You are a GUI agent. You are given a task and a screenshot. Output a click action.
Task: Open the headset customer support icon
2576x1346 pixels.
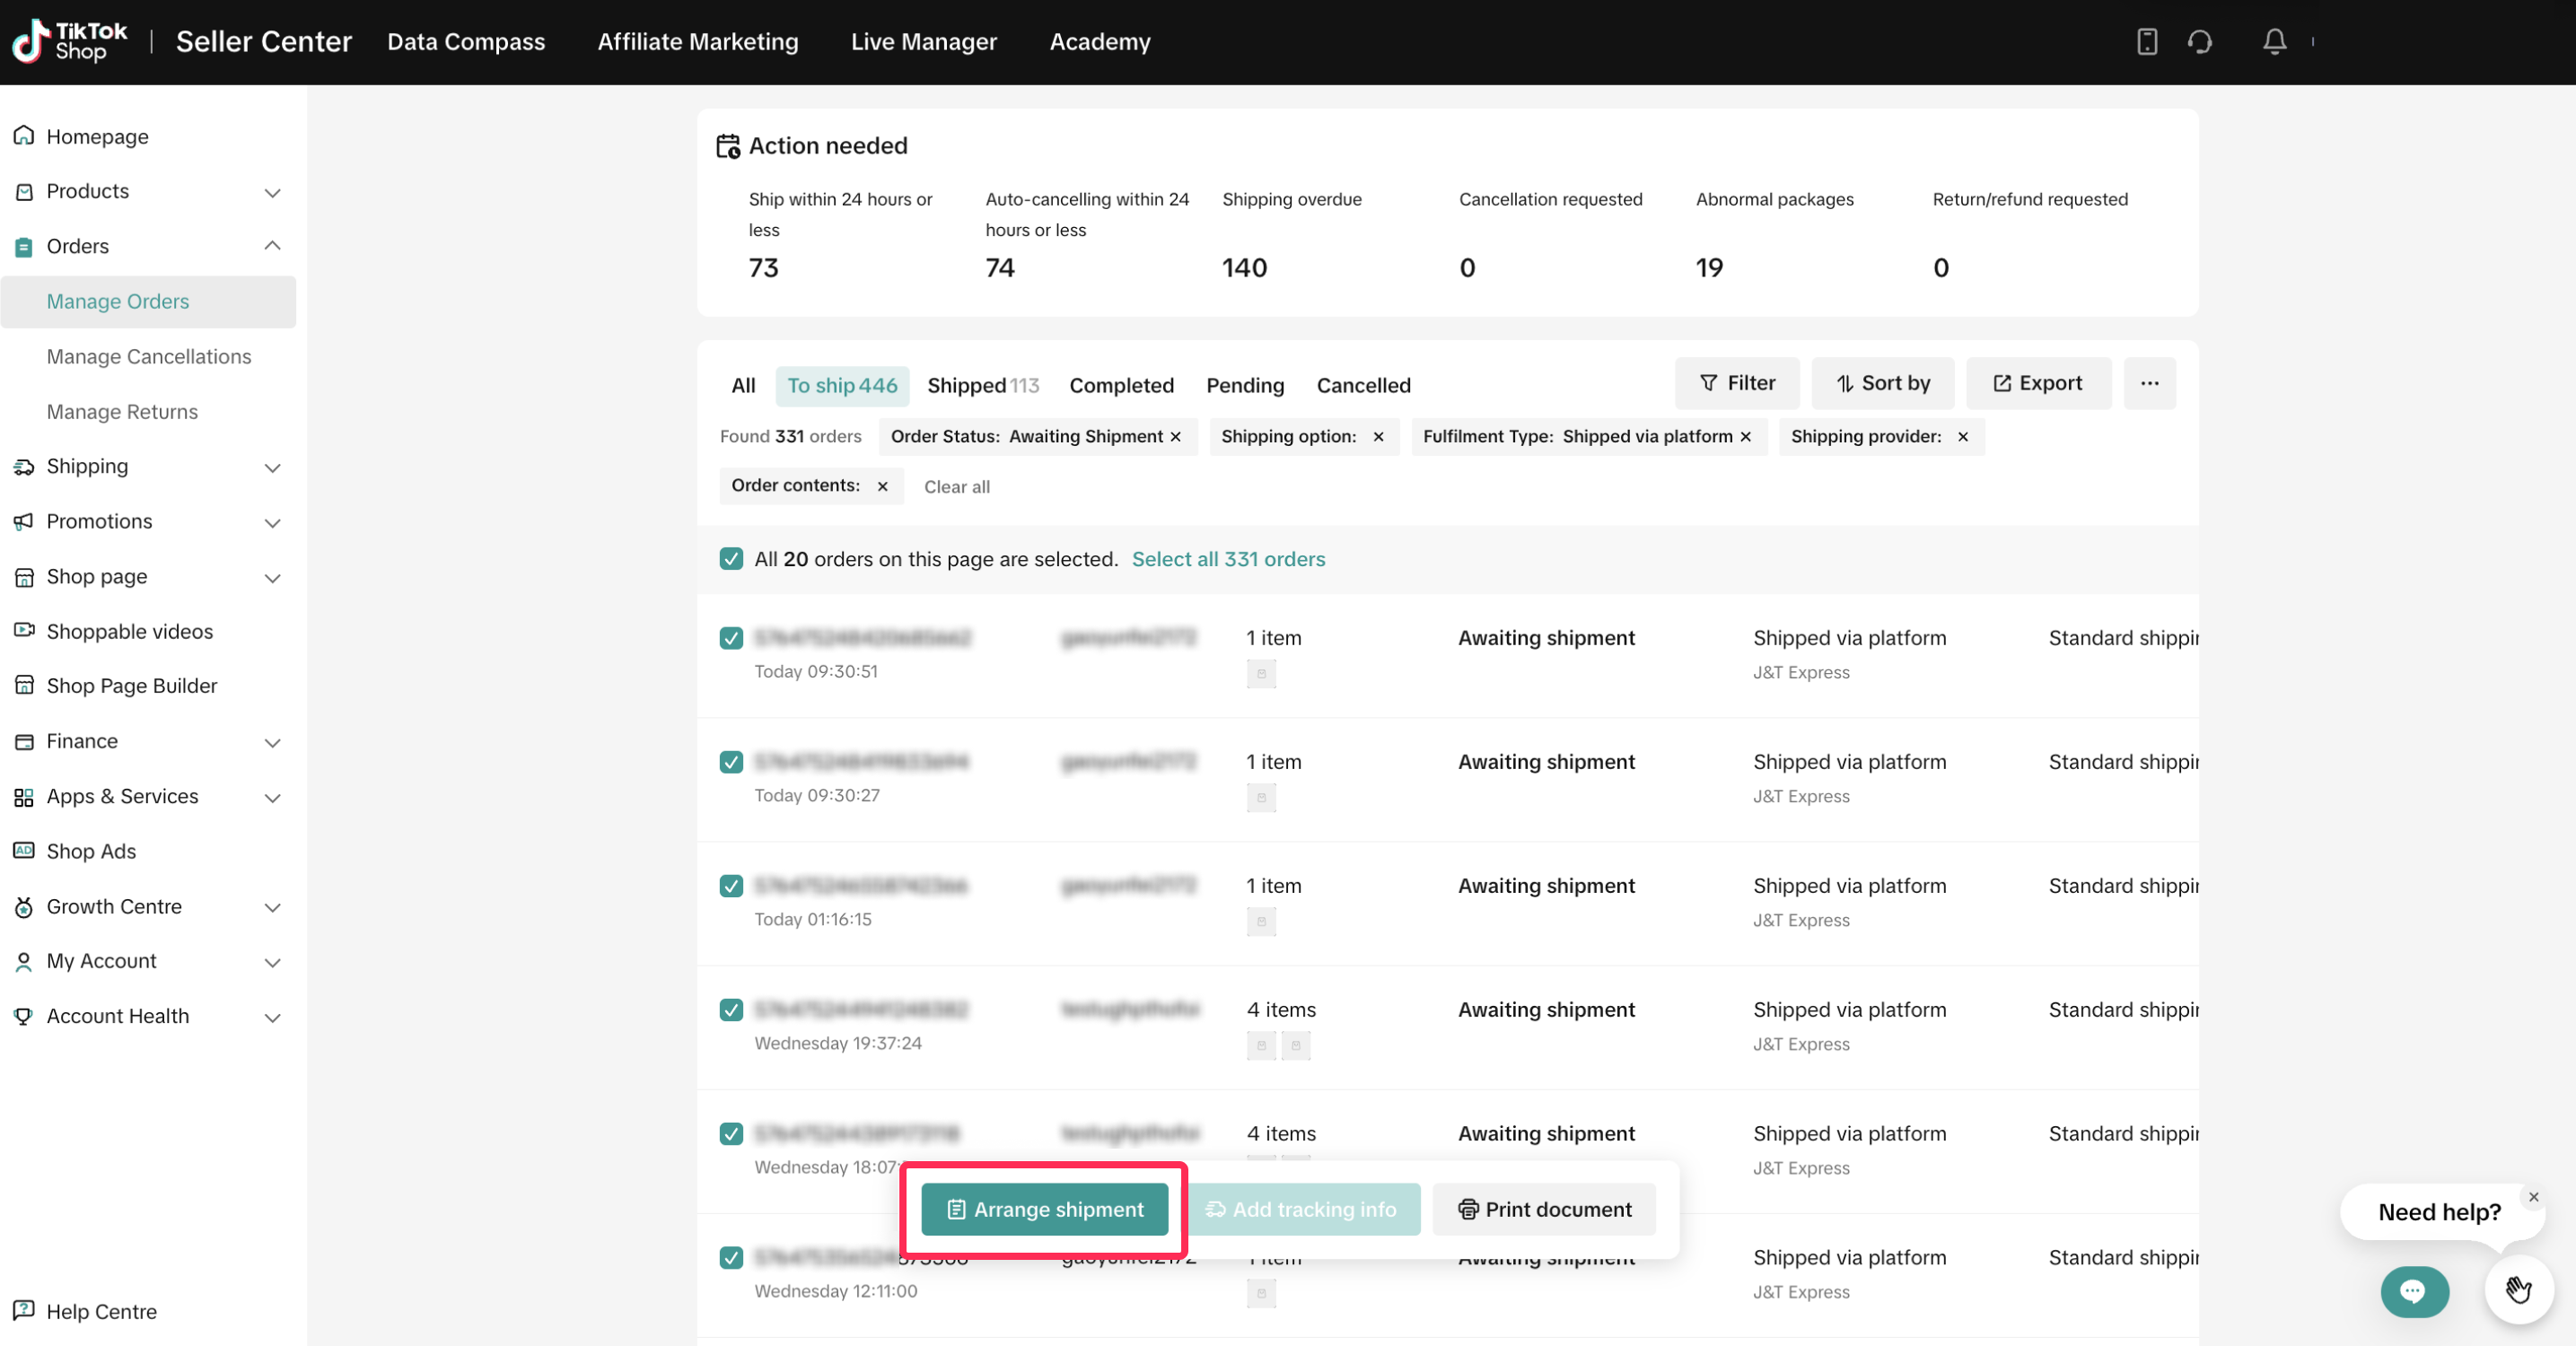click(2199, 41)
